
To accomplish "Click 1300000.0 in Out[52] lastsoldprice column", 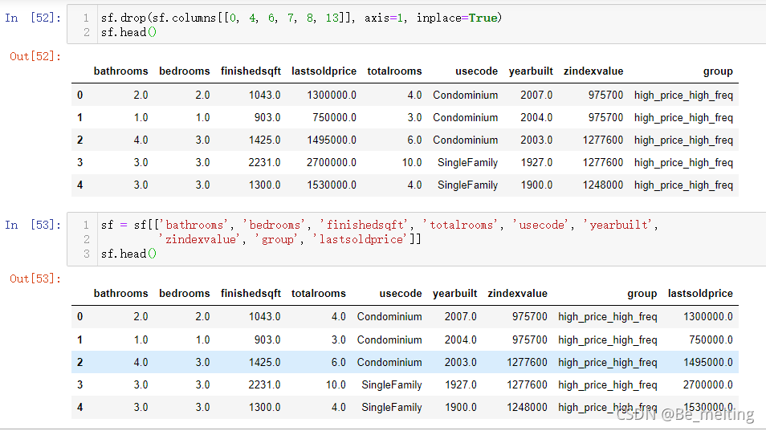I will (x=332, y=96).
